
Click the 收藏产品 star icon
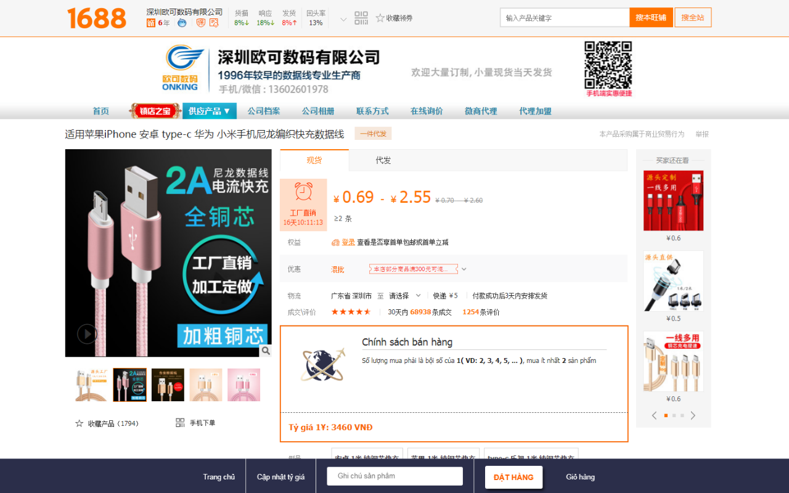pos(79,423)
